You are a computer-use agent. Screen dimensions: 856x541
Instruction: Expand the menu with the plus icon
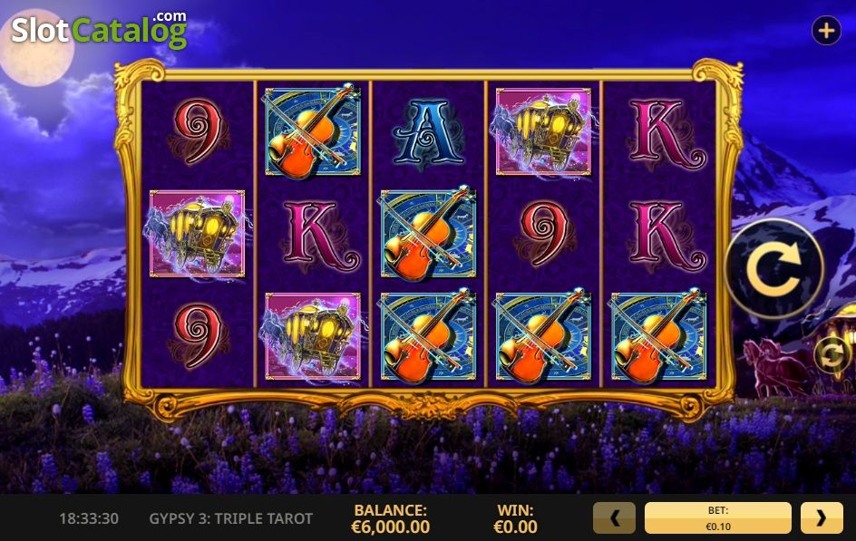(x=826, y=30)
